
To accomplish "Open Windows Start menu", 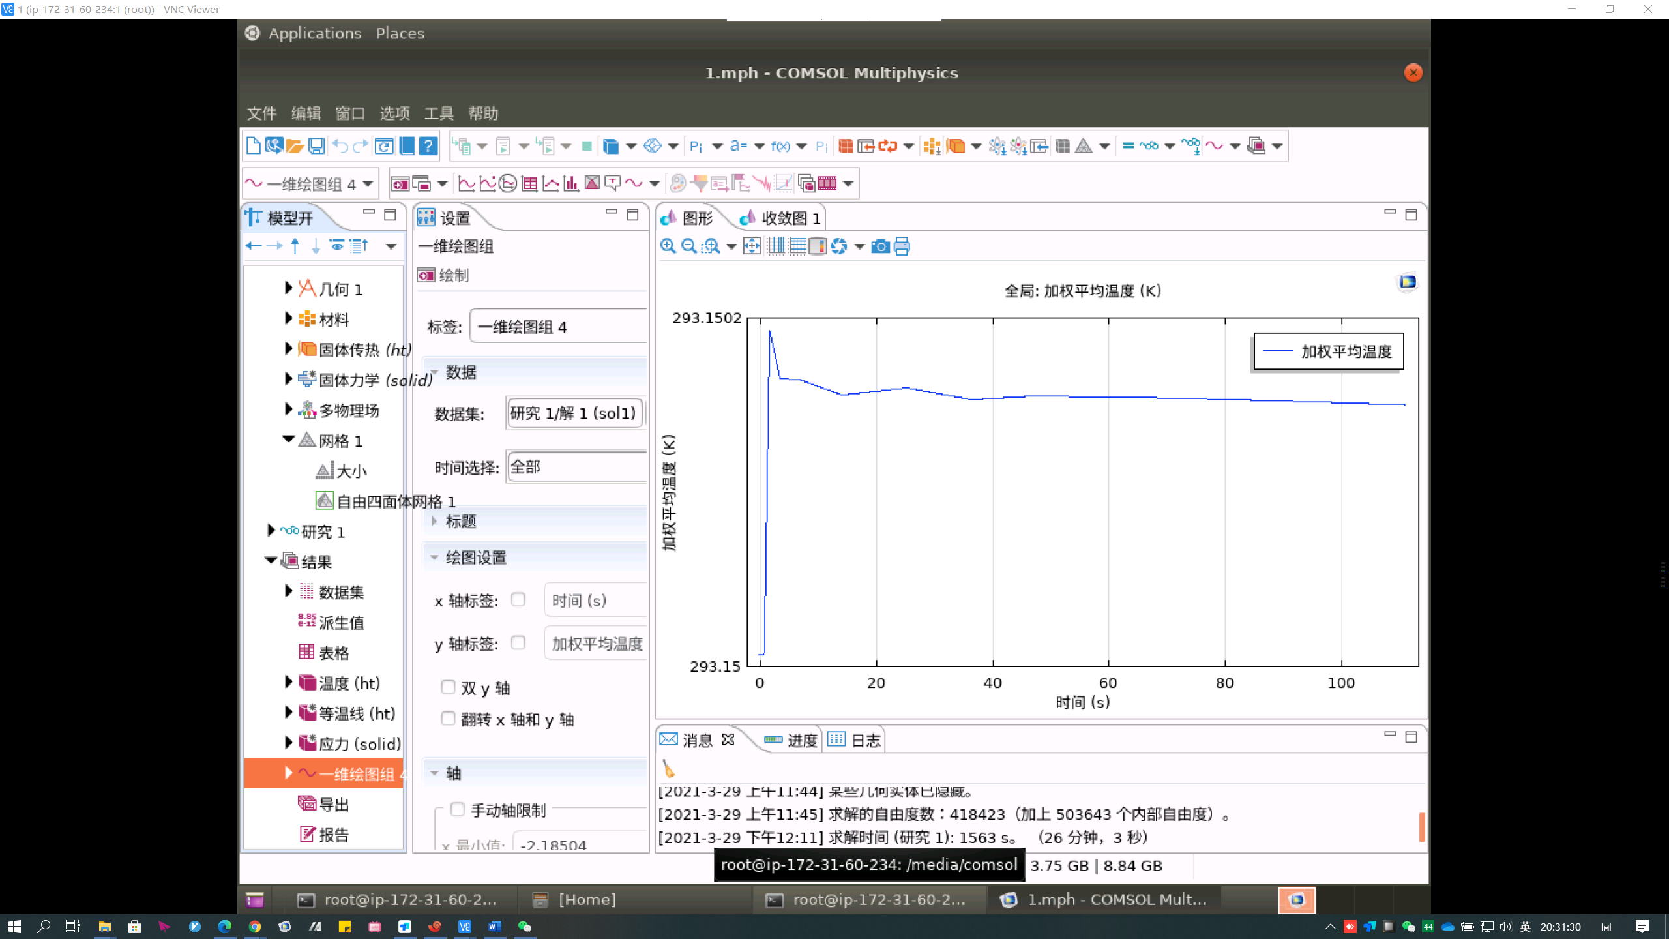I will (14, 926).
